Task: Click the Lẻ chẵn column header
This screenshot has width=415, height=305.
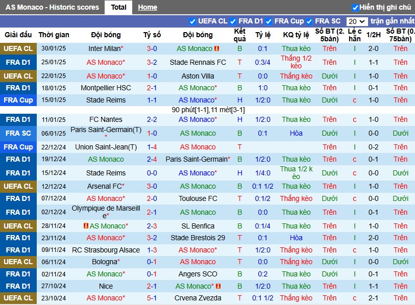Action: (x=355, y=35)
